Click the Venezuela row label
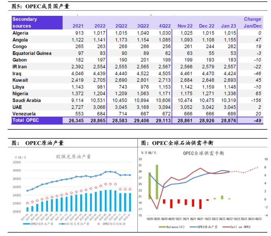The width and height of the screenshot is (271, 236). [24, 114]
